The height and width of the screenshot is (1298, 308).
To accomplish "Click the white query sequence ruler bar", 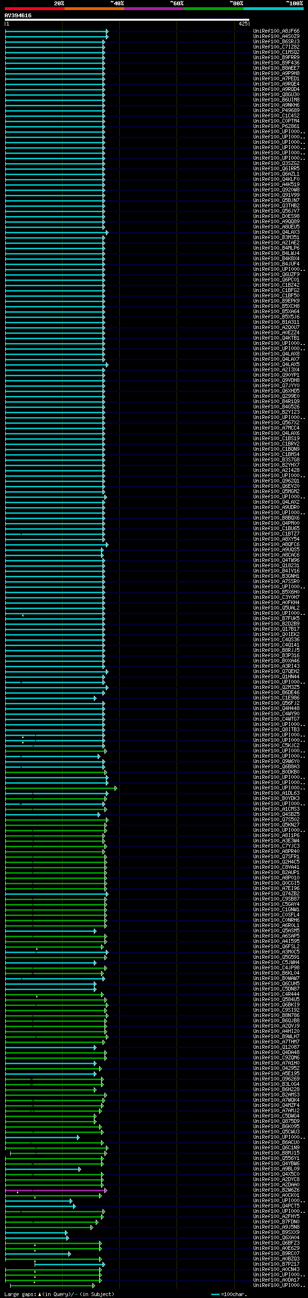I will pyautogui.click(x=127, y=20).
